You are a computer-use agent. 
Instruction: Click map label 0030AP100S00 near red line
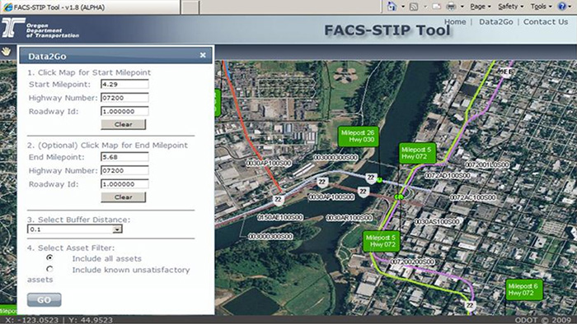269,163
